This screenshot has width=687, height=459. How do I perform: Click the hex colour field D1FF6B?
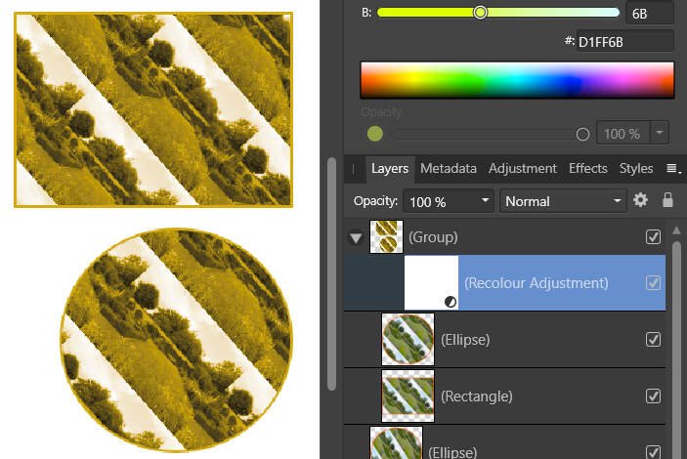[624, 42]
